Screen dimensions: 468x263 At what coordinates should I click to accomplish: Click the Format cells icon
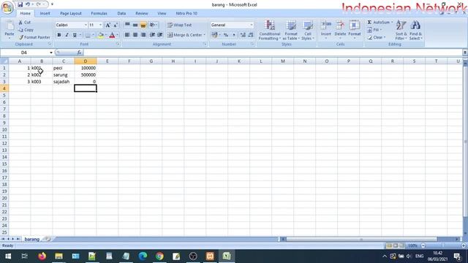[x=355, y=26]
